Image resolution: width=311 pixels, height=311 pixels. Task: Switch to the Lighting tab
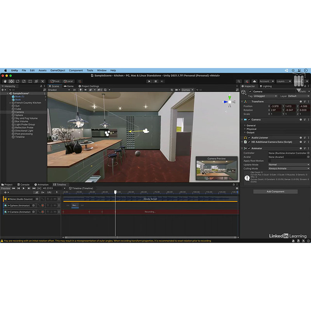click(x=267, y=86)
